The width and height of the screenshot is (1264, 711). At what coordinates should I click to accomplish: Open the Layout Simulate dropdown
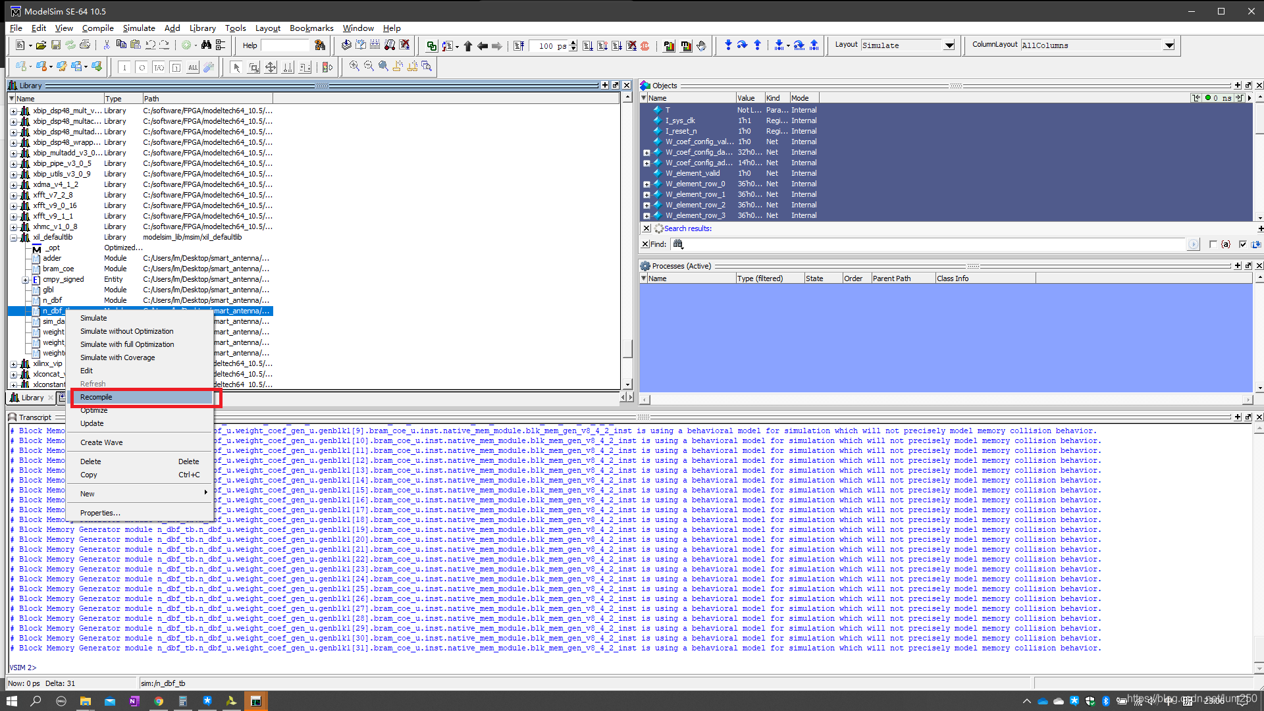point(949,45)
